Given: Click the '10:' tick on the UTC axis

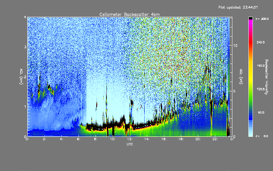Looking at the screenshot, I should [x=113, y=139].
